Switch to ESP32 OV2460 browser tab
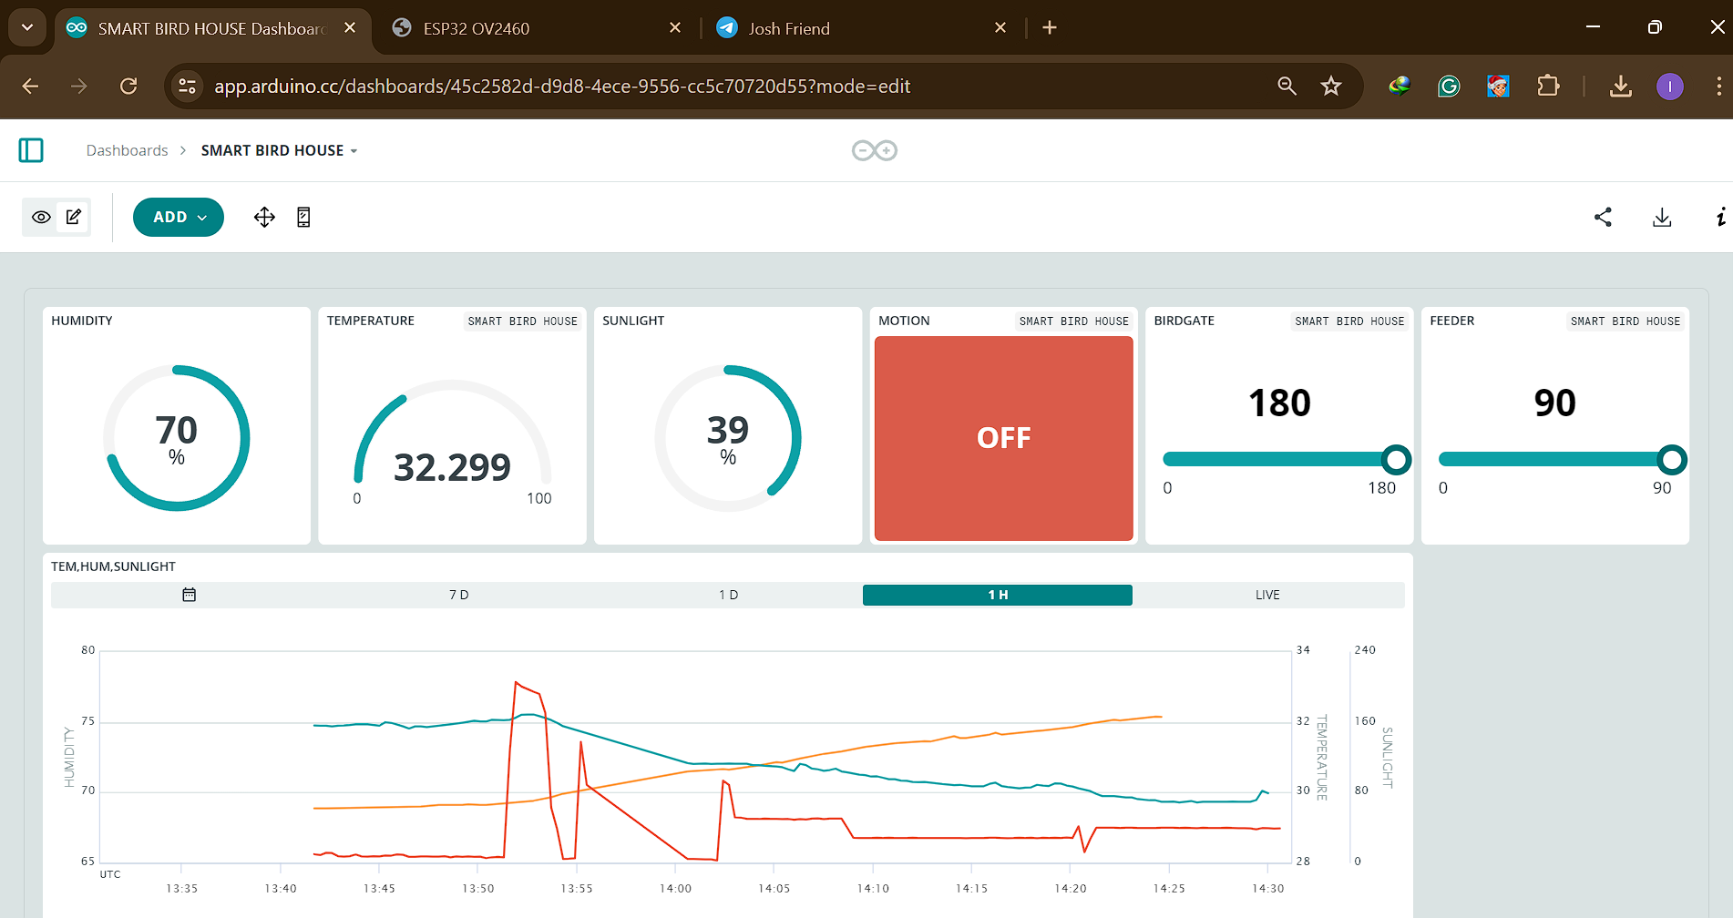The image size is (1733, 918). tap(538, 28)
